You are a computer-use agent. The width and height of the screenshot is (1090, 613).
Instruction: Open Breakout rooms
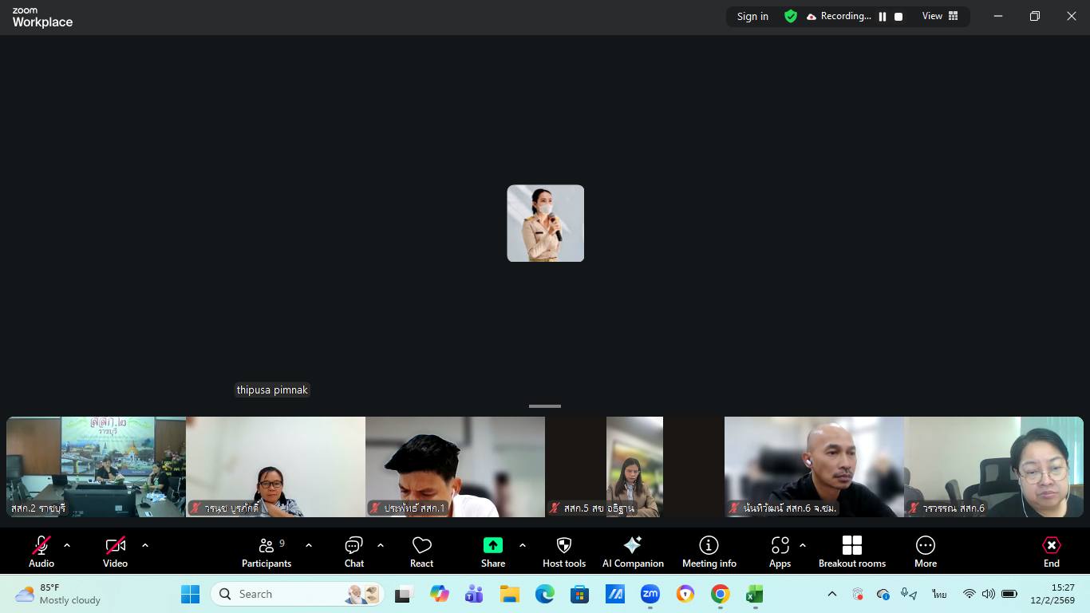[x=851, y=552]
